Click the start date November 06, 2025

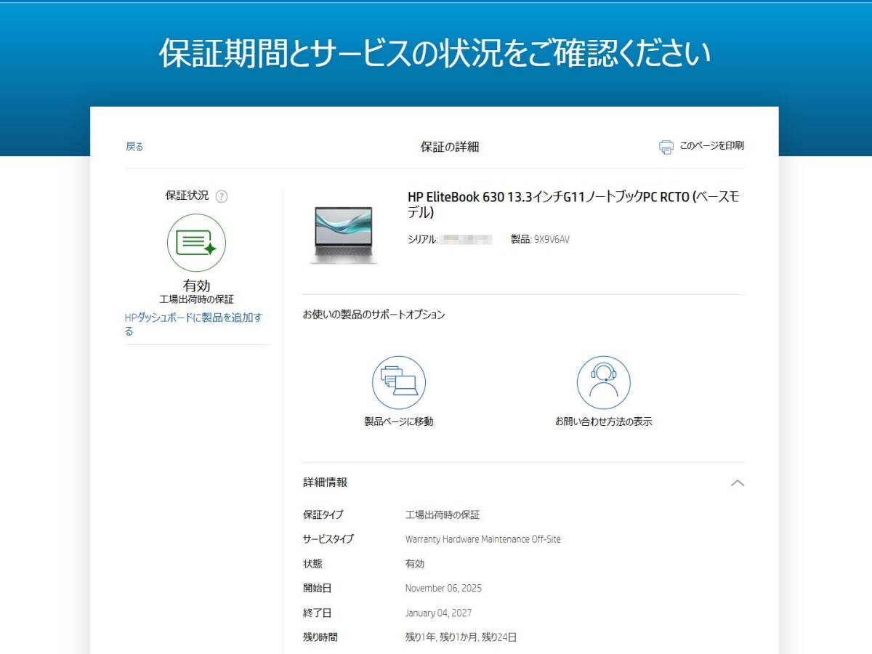443,589
